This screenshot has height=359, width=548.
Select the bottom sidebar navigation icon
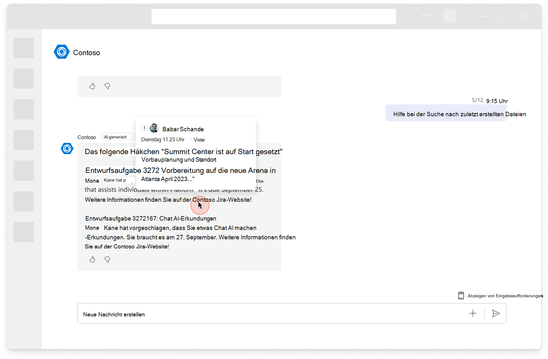pos(24,232)
